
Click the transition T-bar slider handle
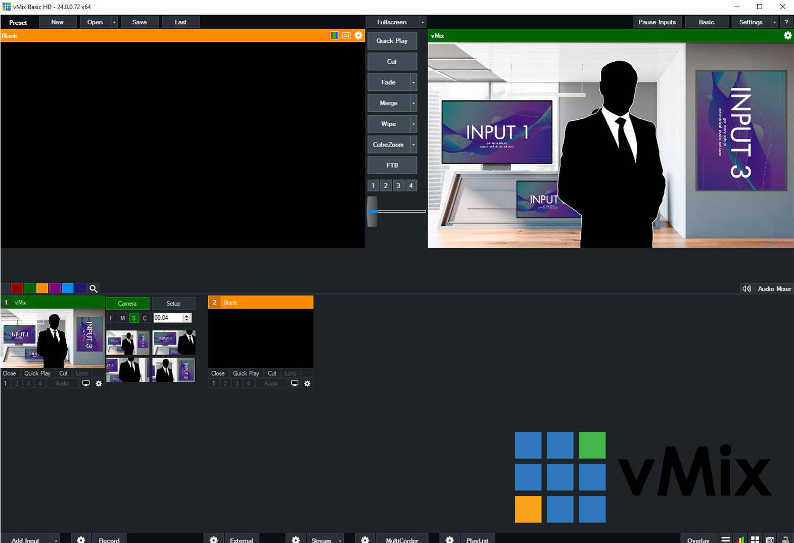tap(372, 211)
